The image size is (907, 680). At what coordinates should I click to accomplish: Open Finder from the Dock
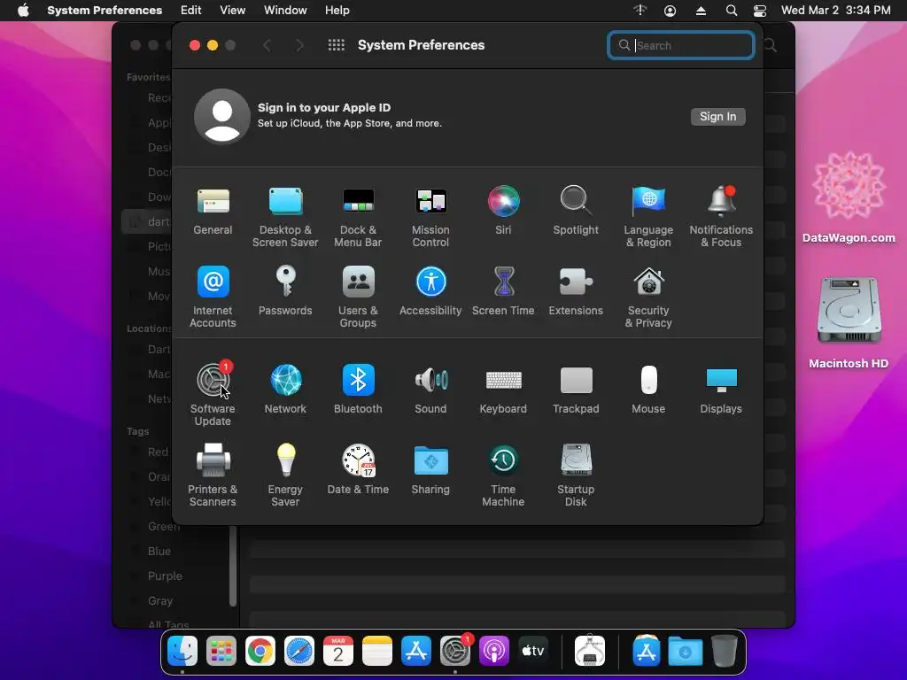click(x=182, y=651)
